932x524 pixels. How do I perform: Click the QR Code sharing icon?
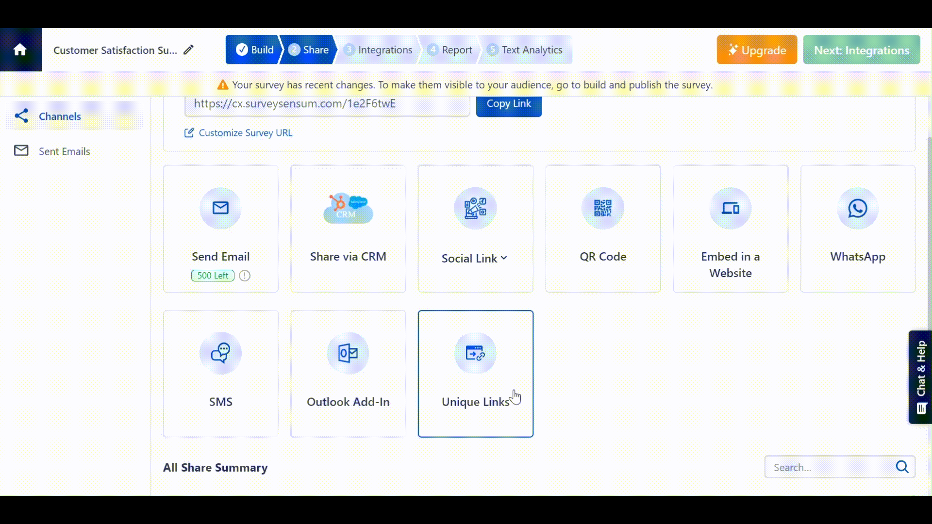click(x=602, y=209)
